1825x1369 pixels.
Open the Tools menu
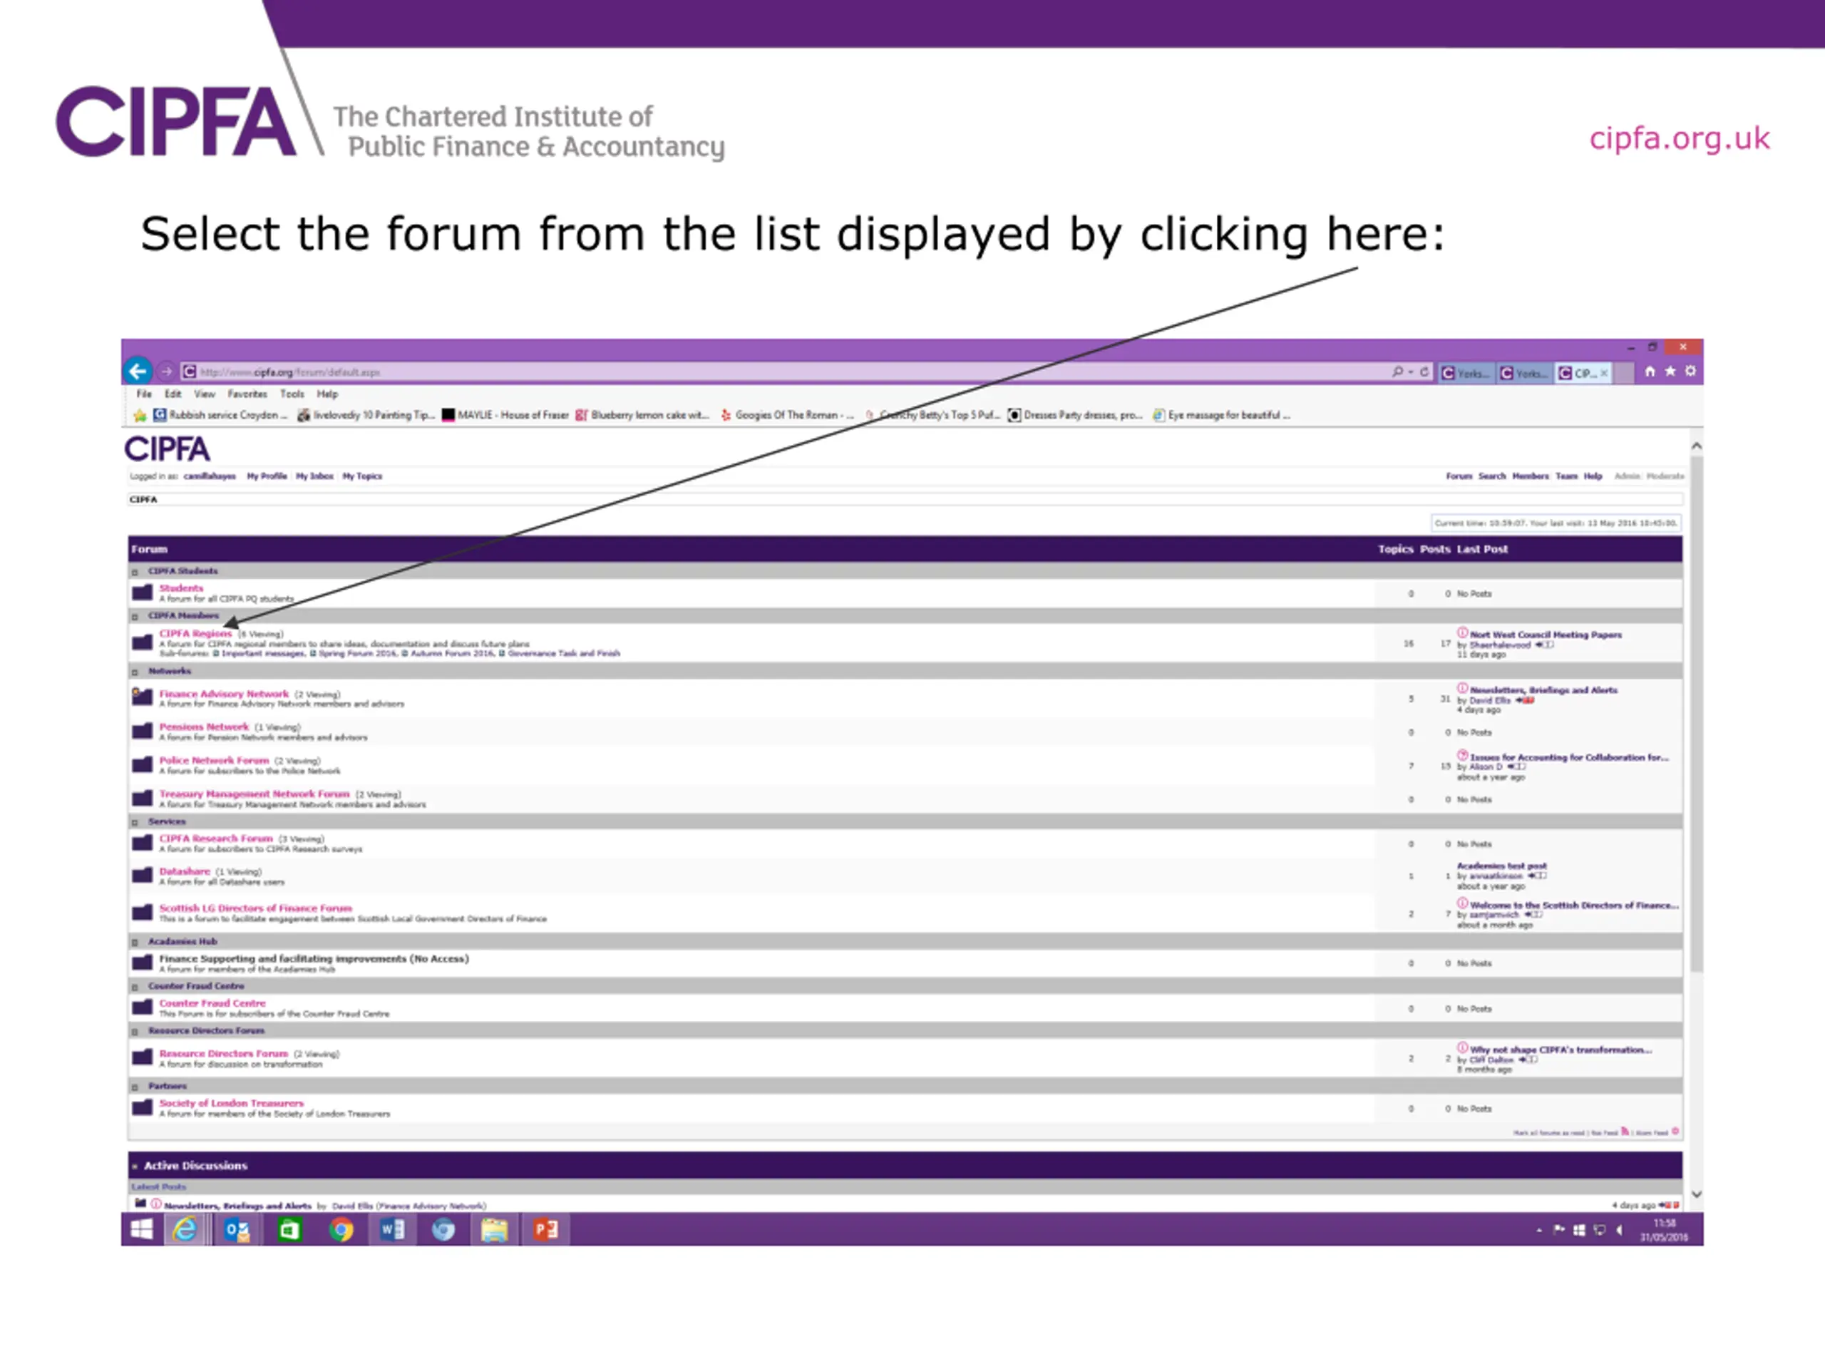click(x=292, y=394)
